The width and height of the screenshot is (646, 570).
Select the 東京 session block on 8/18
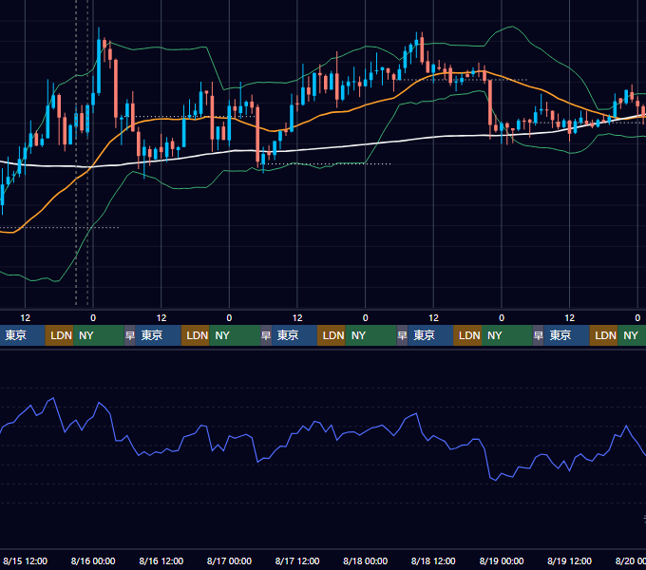coord(431,335)
